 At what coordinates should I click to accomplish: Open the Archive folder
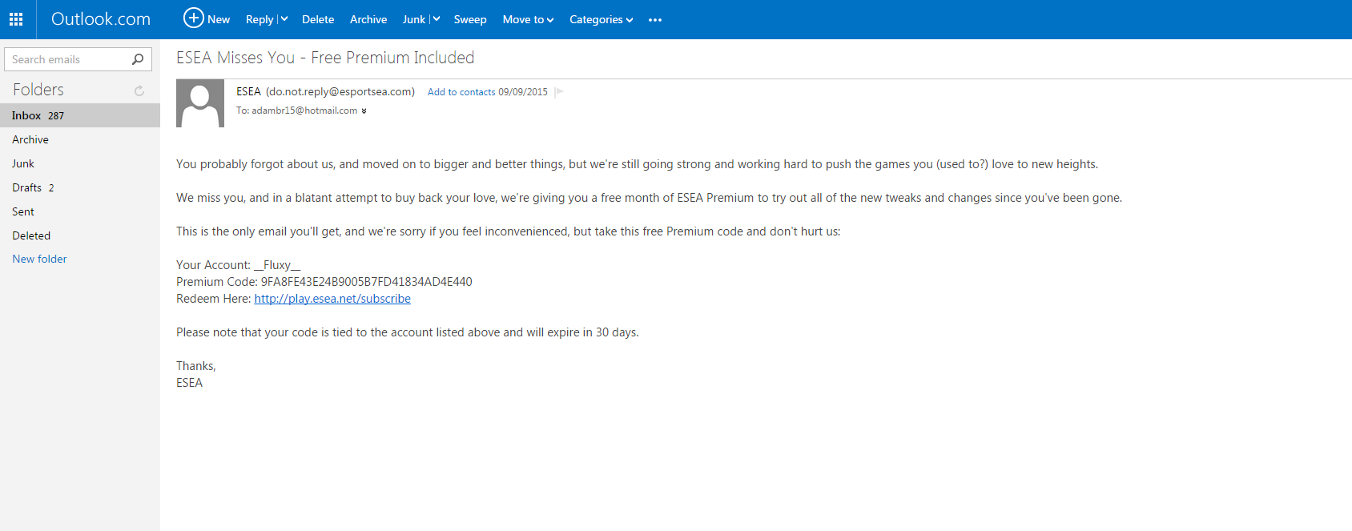pos(80,139)
